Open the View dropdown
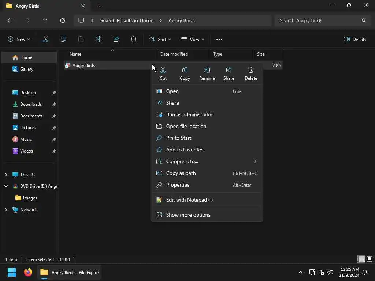This screenshot has height=281, width=375. pos(193,40)
